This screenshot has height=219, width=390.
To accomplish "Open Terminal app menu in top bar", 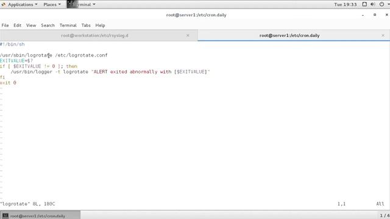I will (81, 4).
